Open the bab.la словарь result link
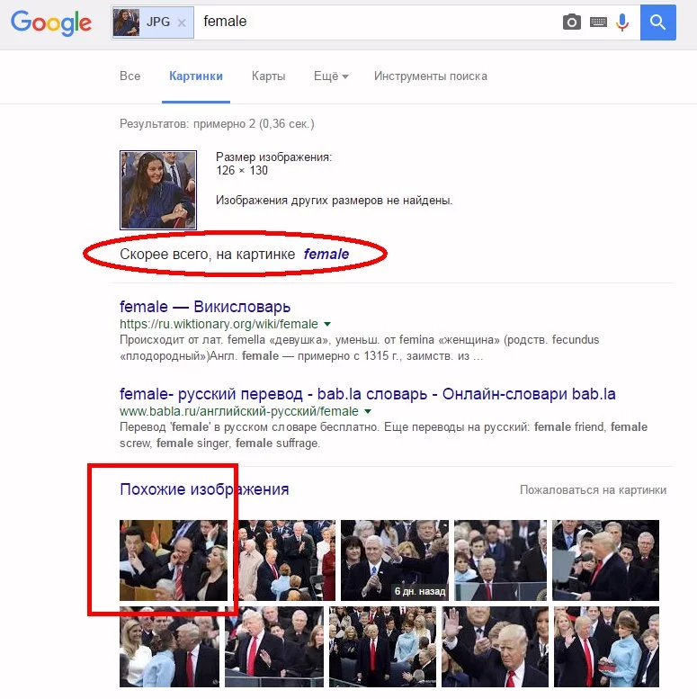The width and height of the screenshot is (697, 699). (x=368, y=394)
